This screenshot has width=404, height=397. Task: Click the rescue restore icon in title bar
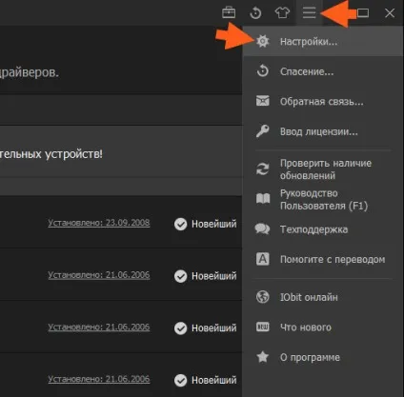point(255,13)
